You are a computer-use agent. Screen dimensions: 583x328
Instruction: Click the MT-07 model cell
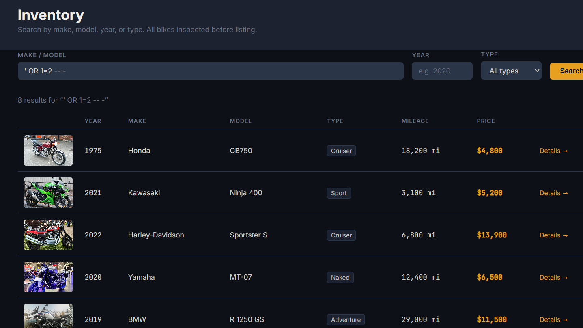click(241, 277)
